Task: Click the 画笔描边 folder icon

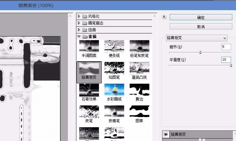Action: pos(85,23)
